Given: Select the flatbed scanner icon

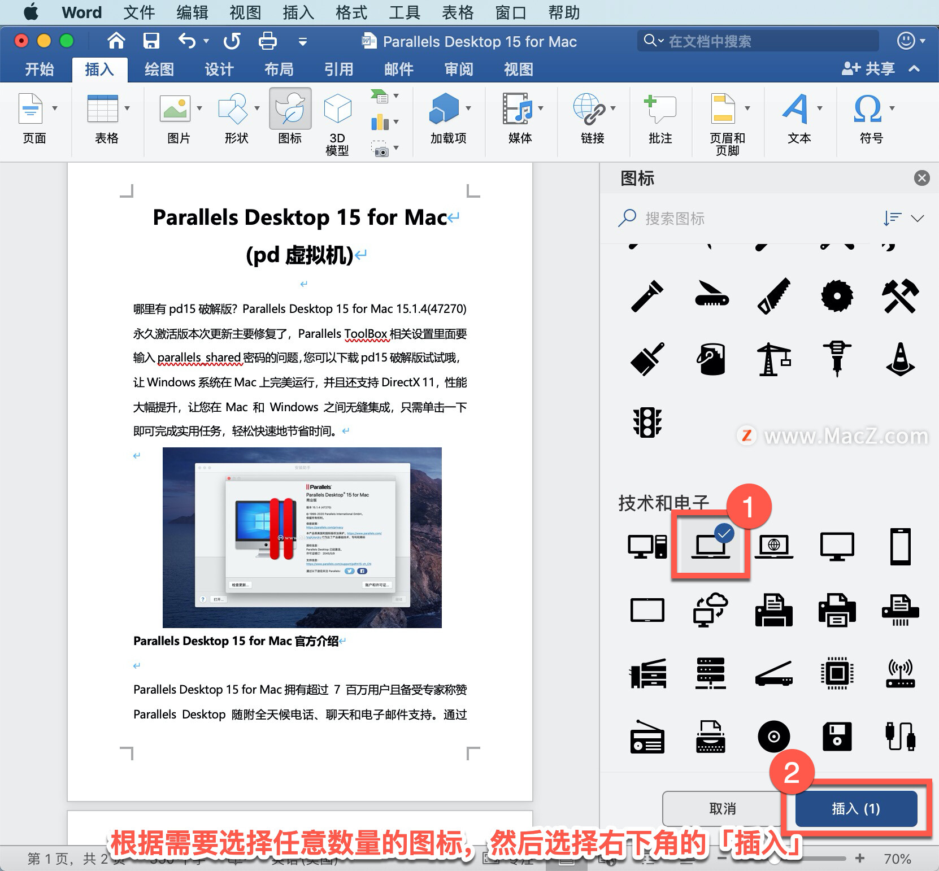Looking at the screenshot, I should pyautogui.click(x=774, y=673).
